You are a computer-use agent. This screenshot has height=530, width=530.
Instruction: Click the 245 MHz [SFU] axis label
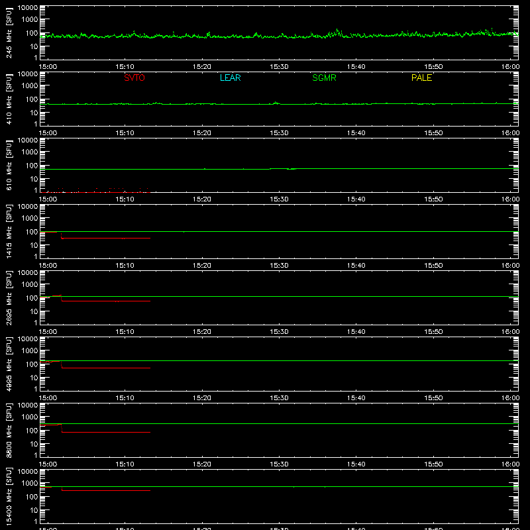(x=9, y=32)
